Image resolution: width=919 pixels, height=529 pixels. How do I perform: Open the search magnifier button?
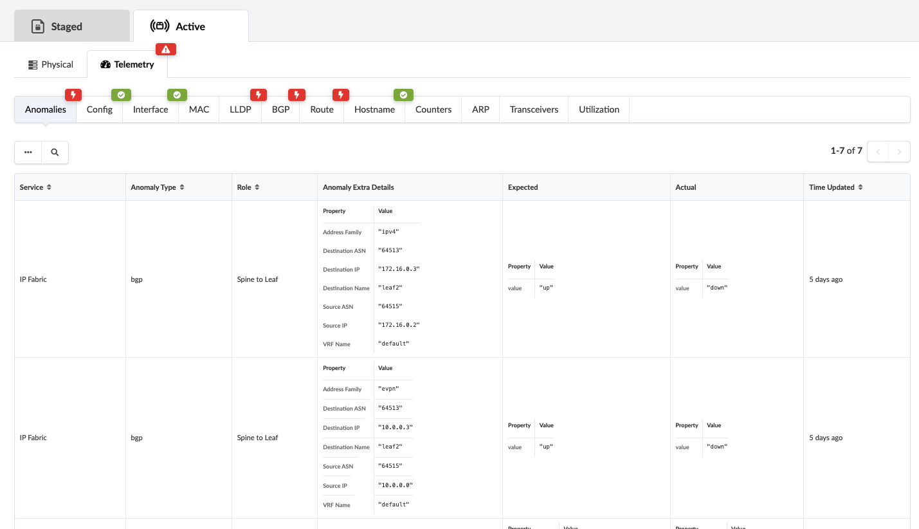pos(55,153)
